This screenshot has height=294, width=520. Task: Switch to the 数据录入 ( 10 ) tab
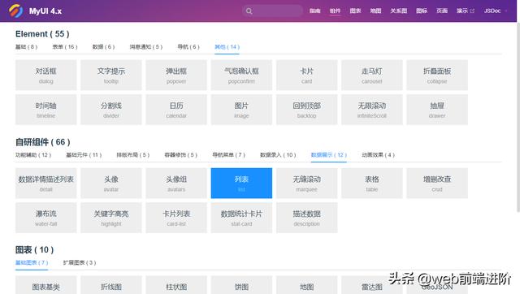coord(278,155)
